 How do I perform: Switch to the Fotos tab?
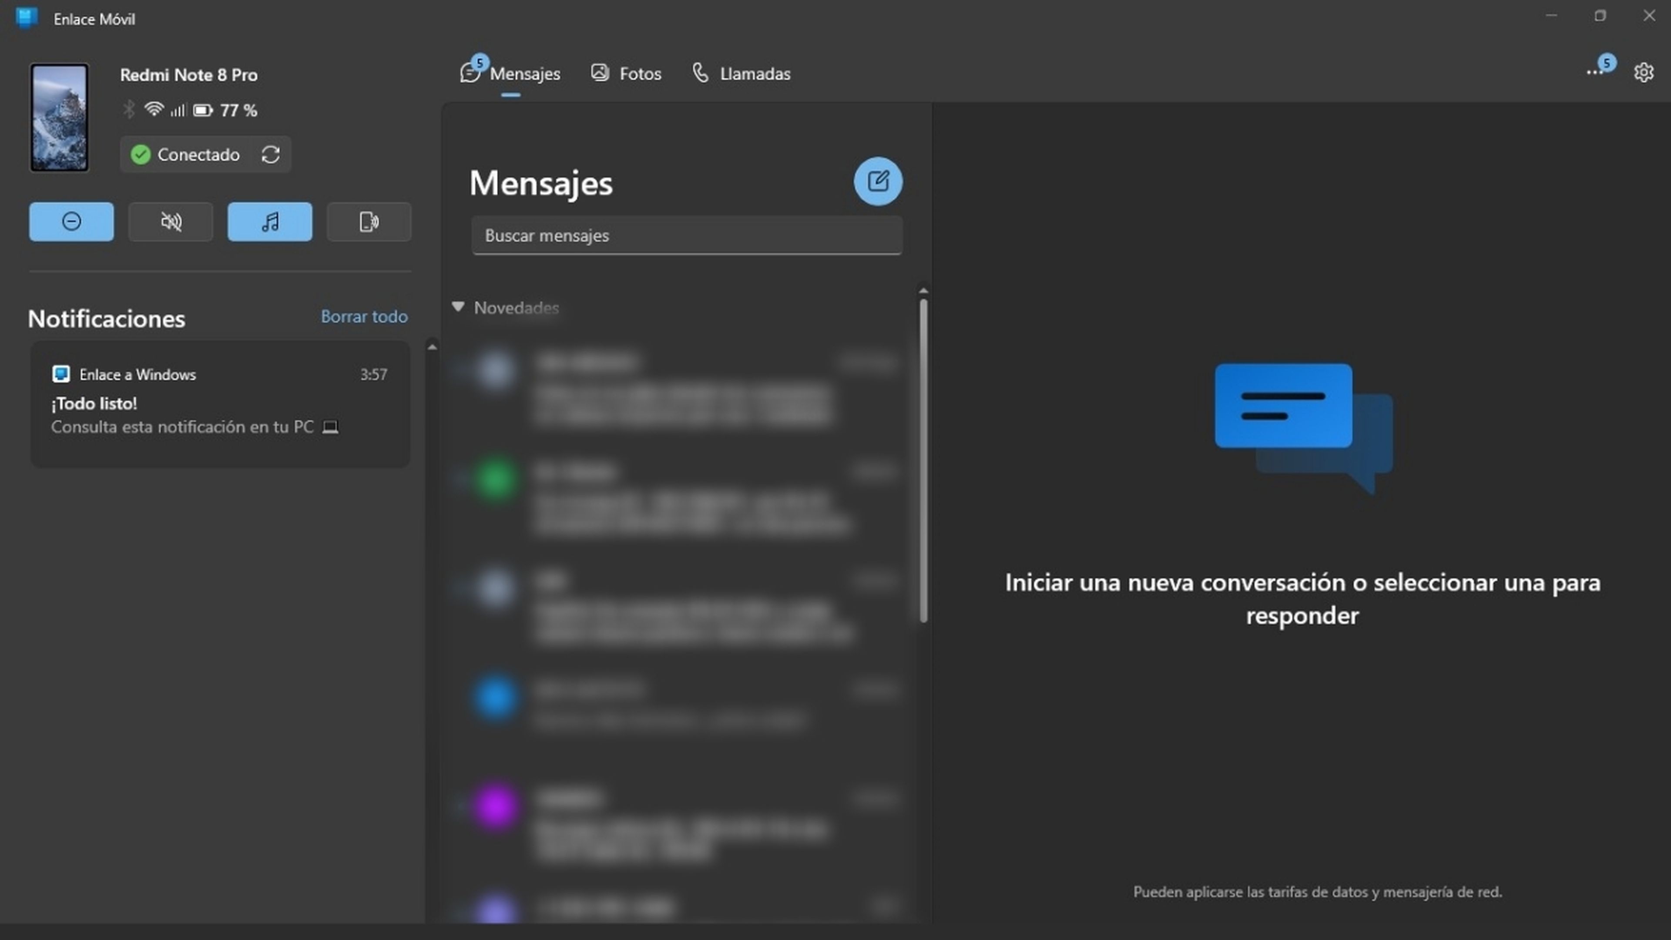tap(626, 73)
